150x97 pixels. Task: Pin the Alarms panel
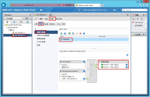tap(143, 15)
